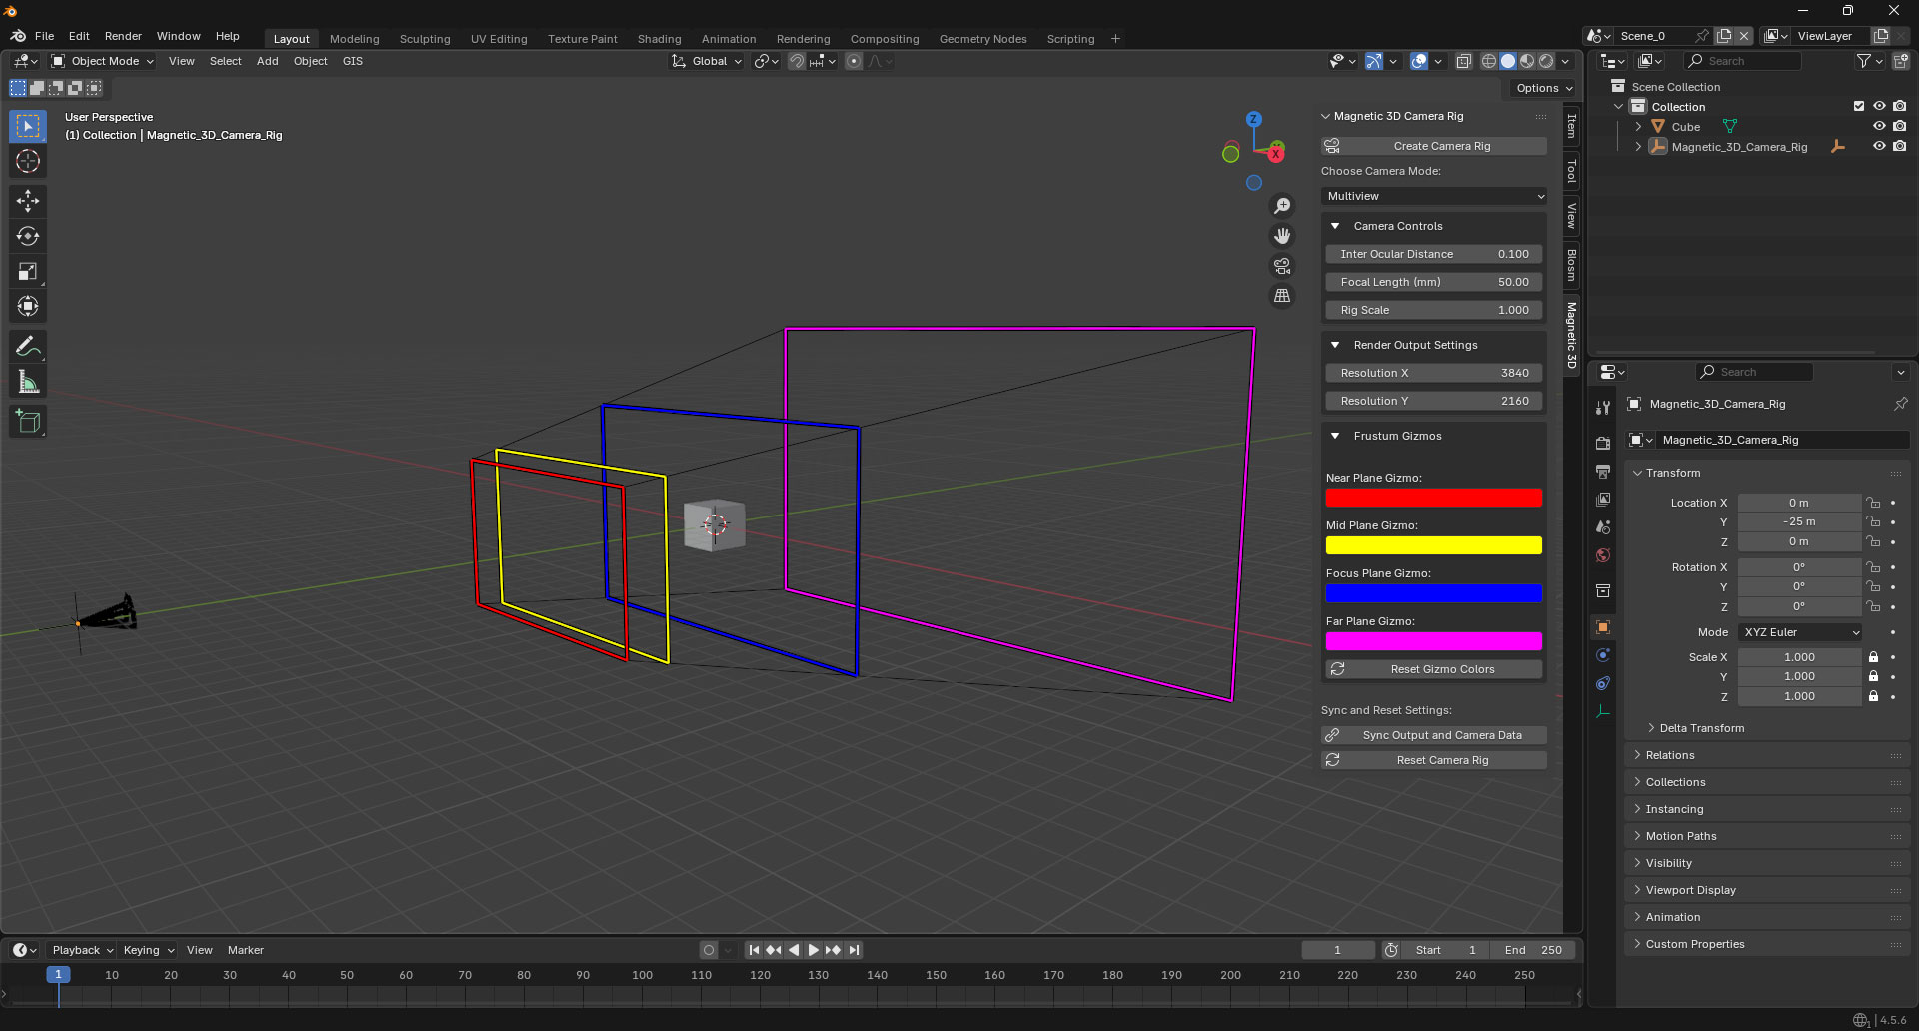
Task: Collapse the Camera Controls section
Action: tap(1335, 226)
